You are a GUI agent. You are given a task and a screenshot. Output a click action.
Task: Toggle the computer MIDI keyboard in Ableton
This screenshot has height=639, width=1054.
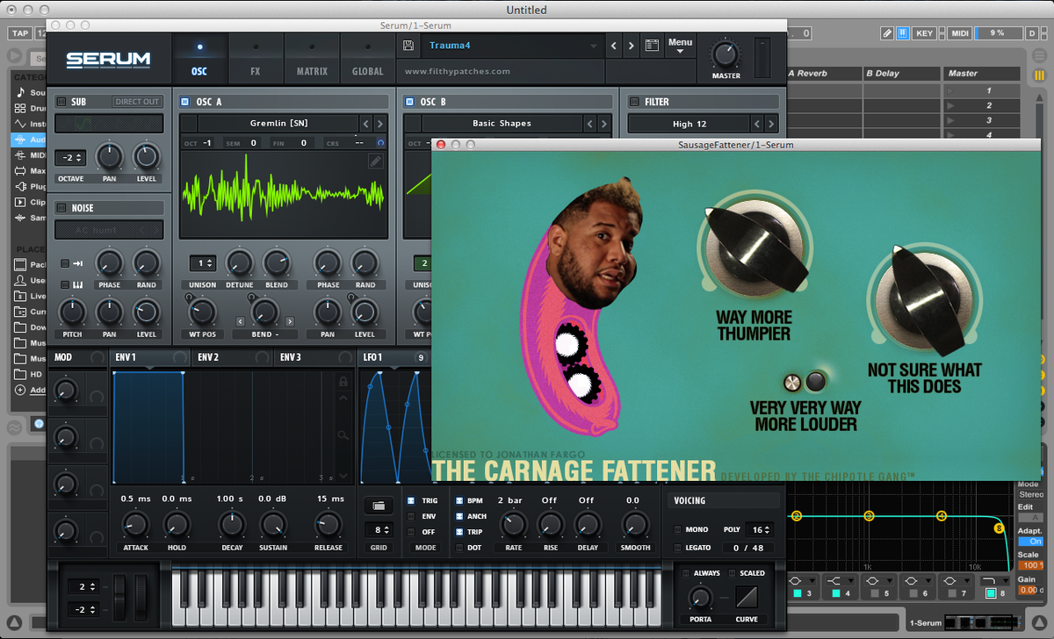(x=903, y=33)
